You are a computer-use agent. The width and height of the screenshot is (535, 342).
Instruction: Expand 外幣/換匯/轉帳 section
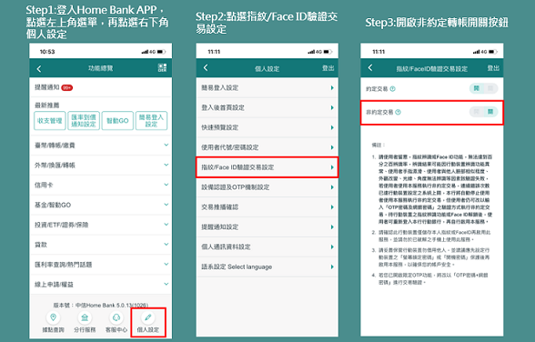(101, 165)
